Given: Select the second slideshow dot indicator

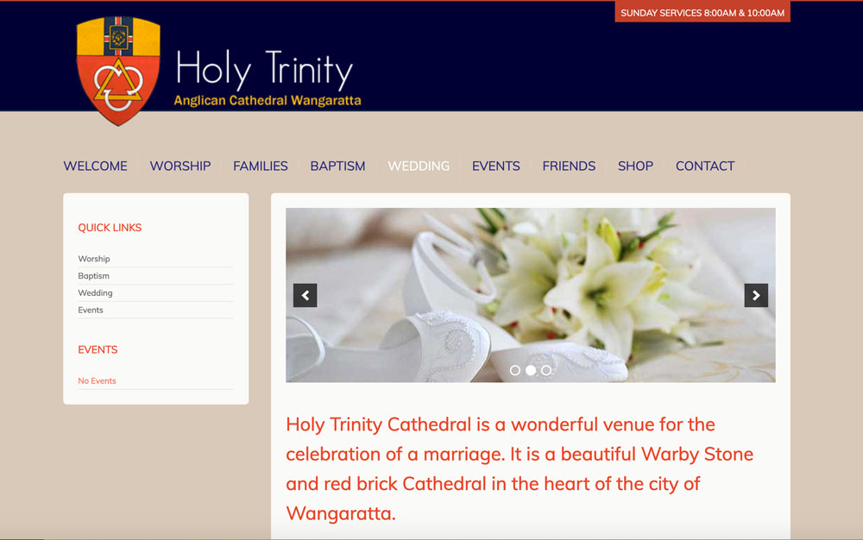Looking at the screenshot, I should click(x=531, y=370).
